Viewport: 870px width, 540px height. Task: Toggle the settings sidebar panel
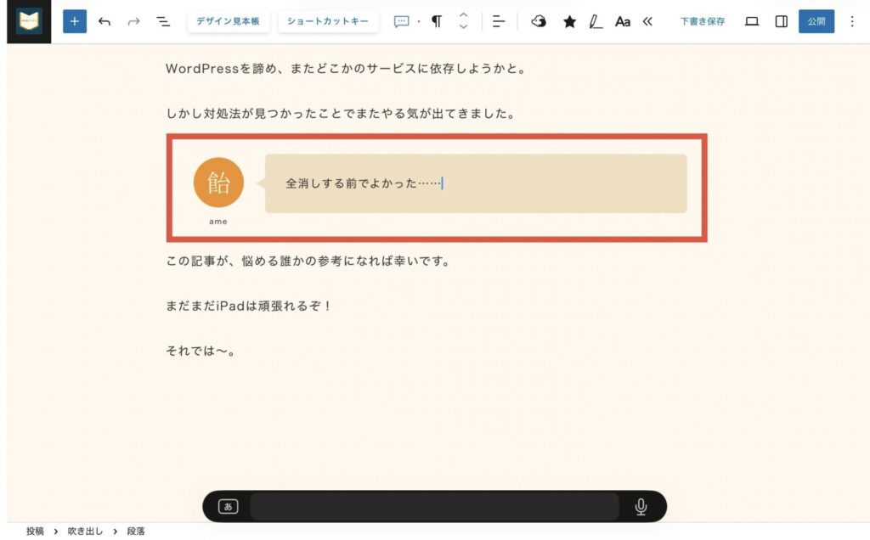[781, 21]
